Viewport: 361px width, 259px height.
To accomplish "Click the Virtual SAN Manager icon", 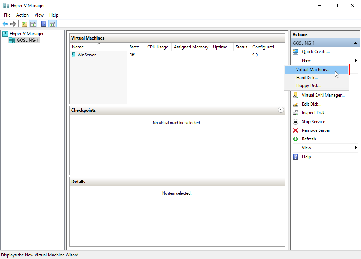I will coord(295,95).
